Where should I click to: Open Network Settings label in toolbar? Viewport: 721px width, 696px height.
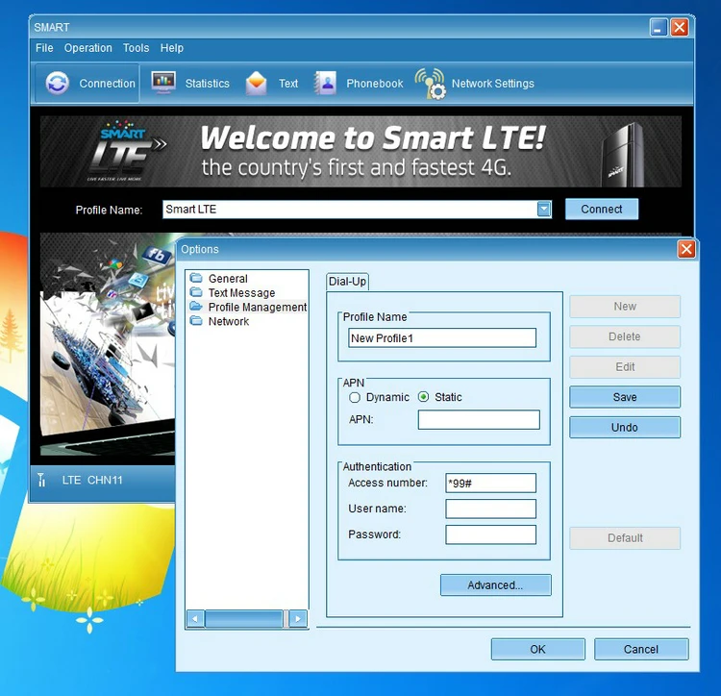point(492,84)
